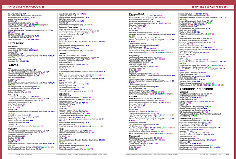Select the 'AB Controls - GP' entry
The width and height of the screenshot is (236, 159).
tap(65, 95)
